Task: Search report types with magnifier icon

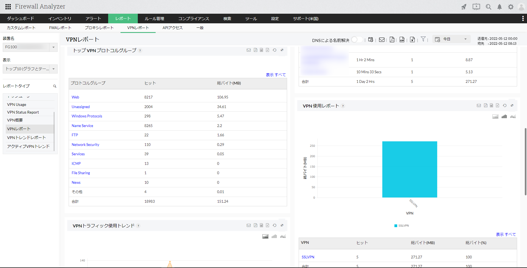Action: tap(55, 86)
